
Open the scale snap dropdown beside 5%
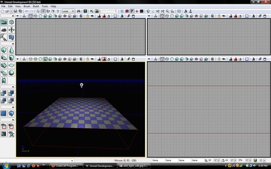coord(250,160)
